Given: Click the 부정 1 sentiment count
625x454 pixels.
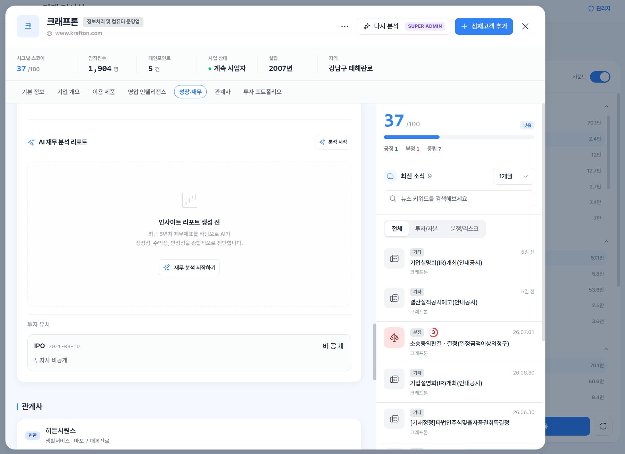Looking at the screenshot, I should pos(412,149).
